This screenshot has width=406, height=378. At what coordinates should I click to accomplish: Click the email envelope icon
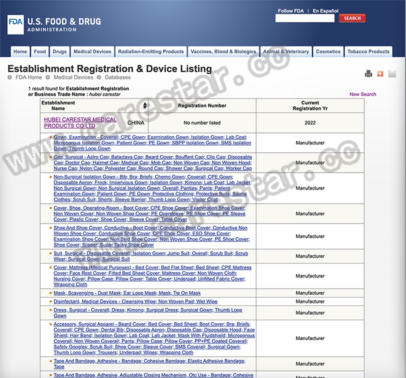[392, 74]
